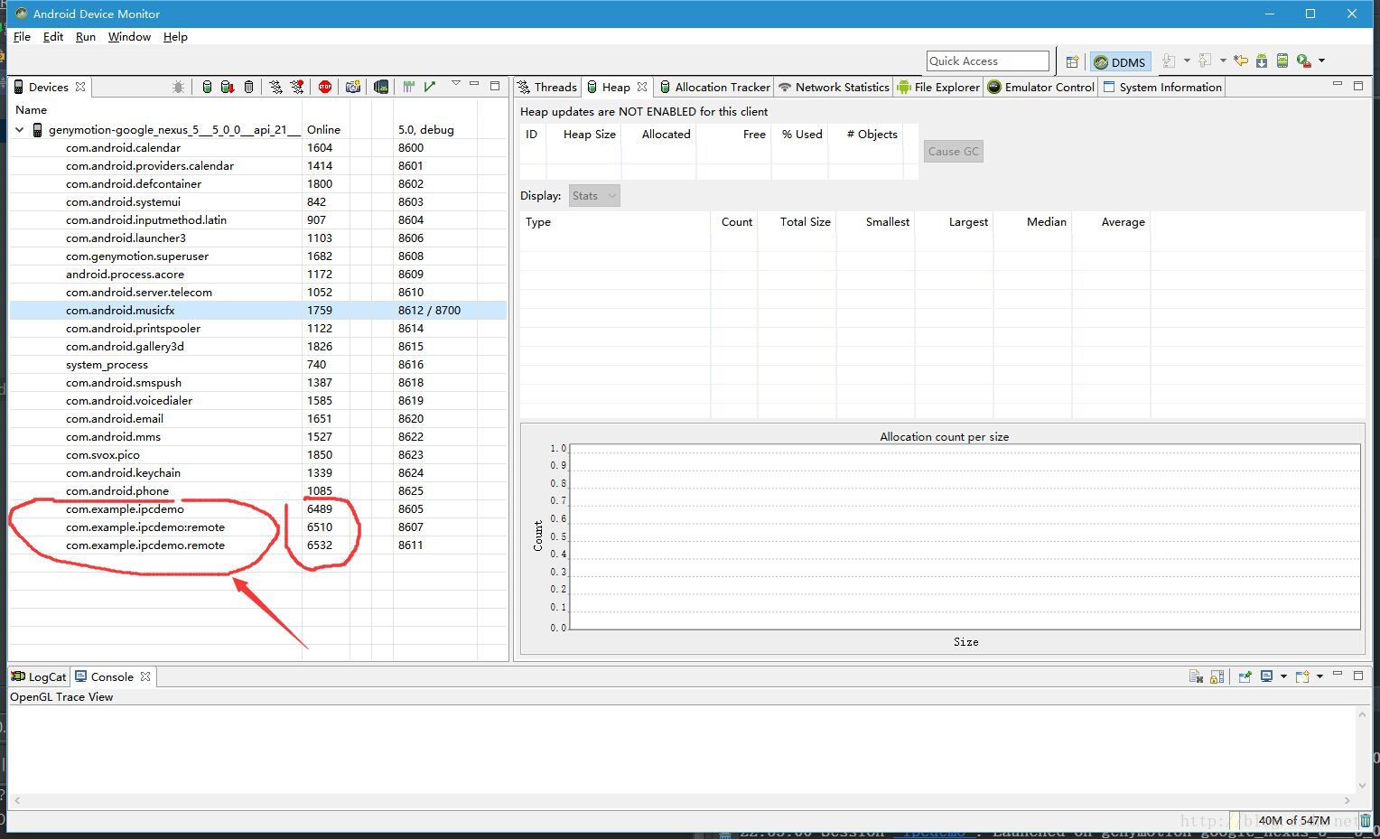The width and height of the screenshot is (1380, 839).
Task: Select the com.example.ipcdemo:remote process
Action: 145,527
